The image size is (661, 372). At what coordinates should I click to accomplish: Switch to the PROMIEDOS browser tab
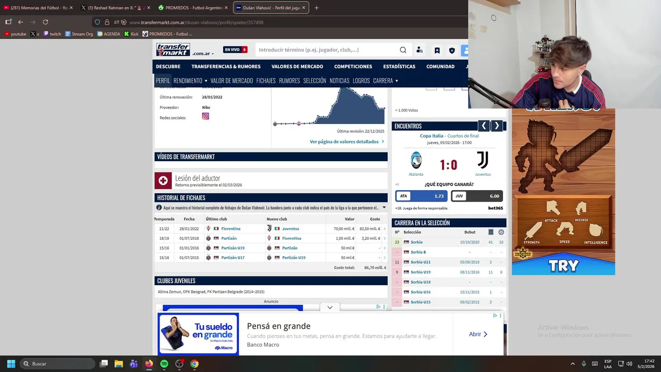(x=194, y=8)
